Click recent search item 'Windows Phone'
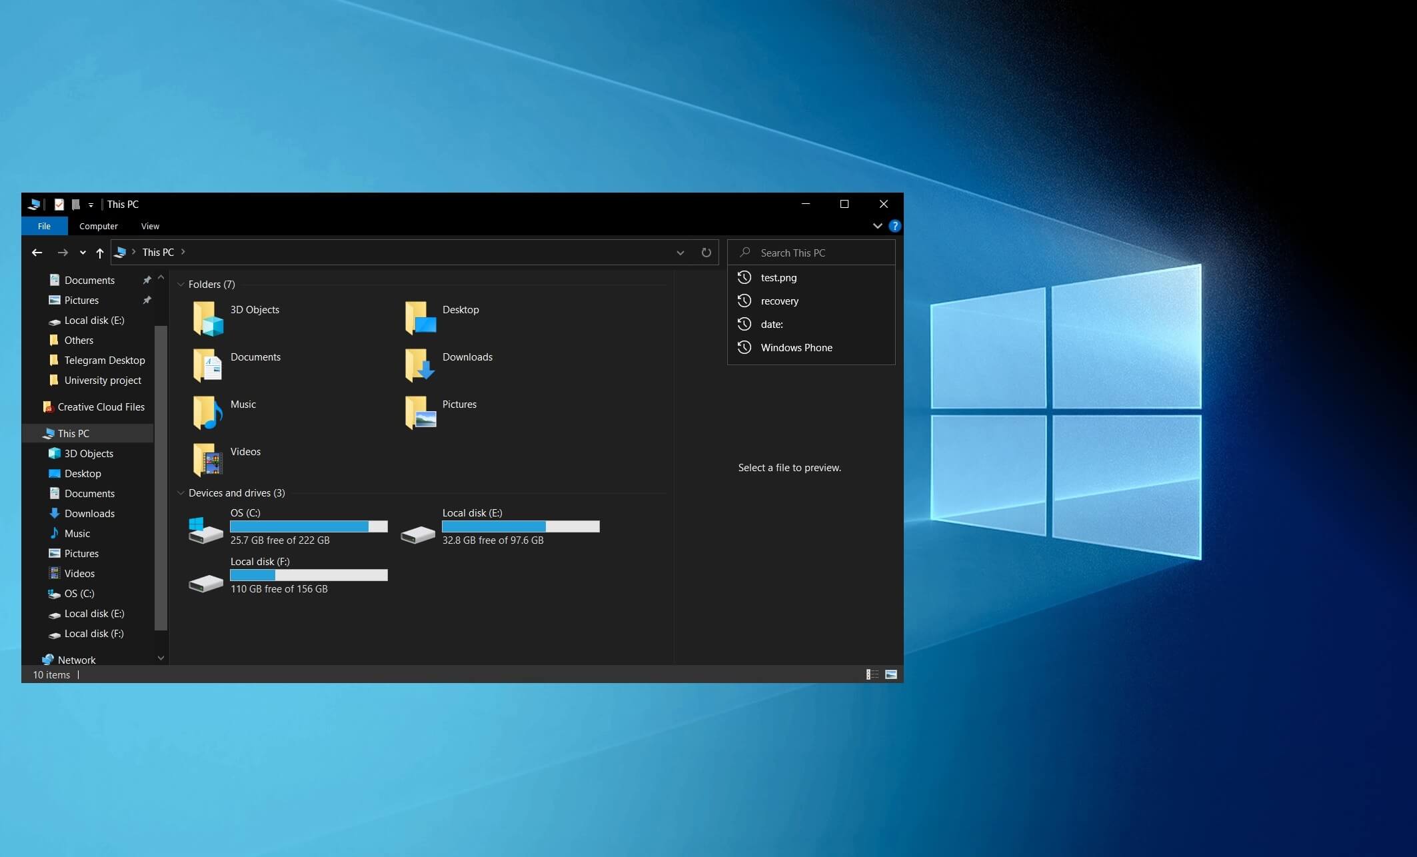The image size is (1417, 857). tap(796, 347)
